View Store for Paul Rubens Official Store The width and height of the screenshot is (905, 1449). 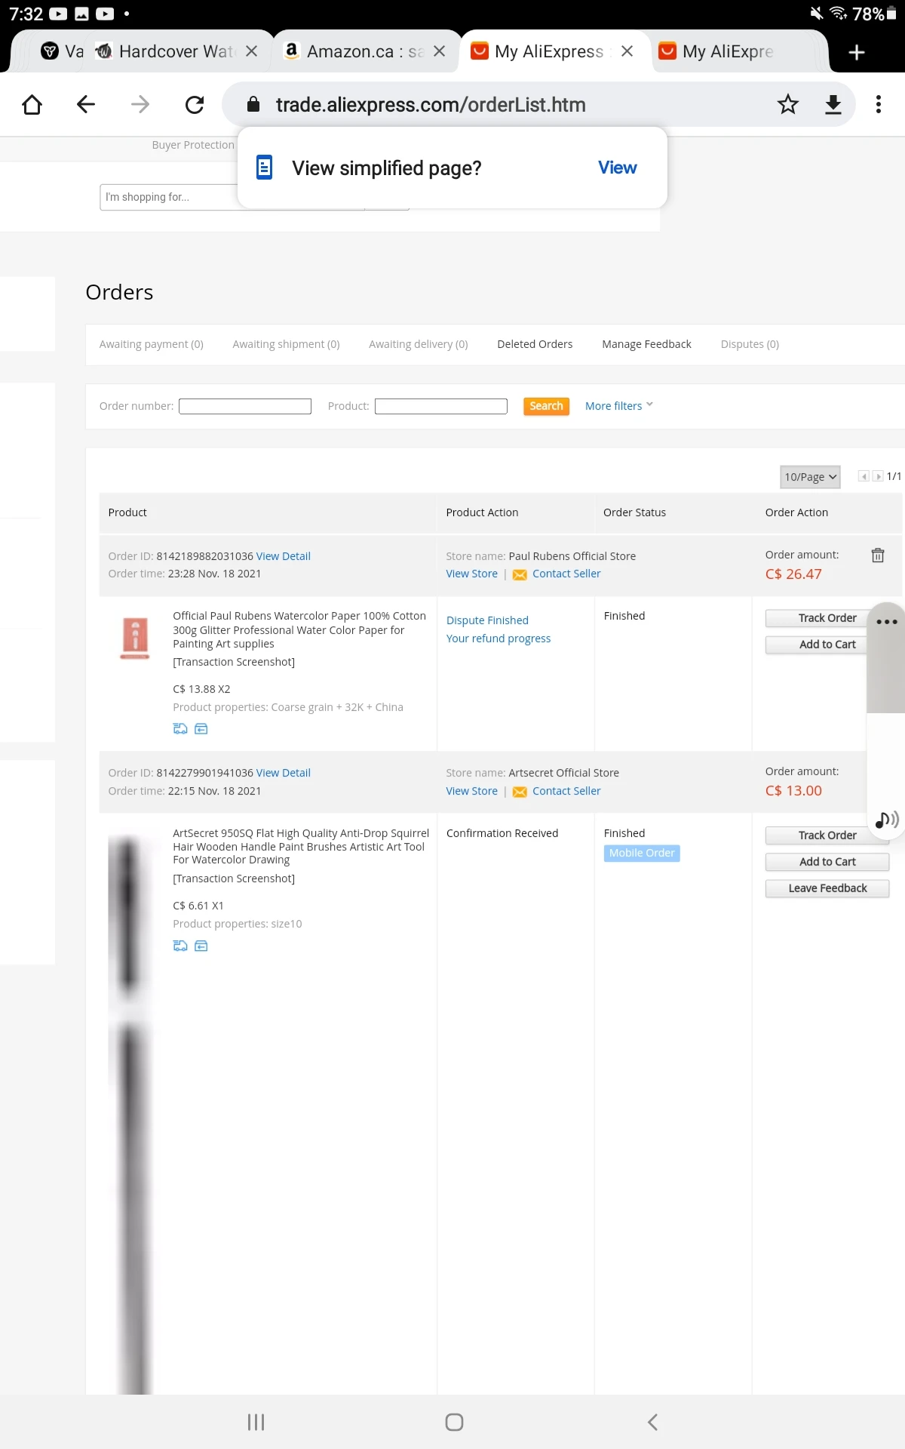click(x=472, y=574)
